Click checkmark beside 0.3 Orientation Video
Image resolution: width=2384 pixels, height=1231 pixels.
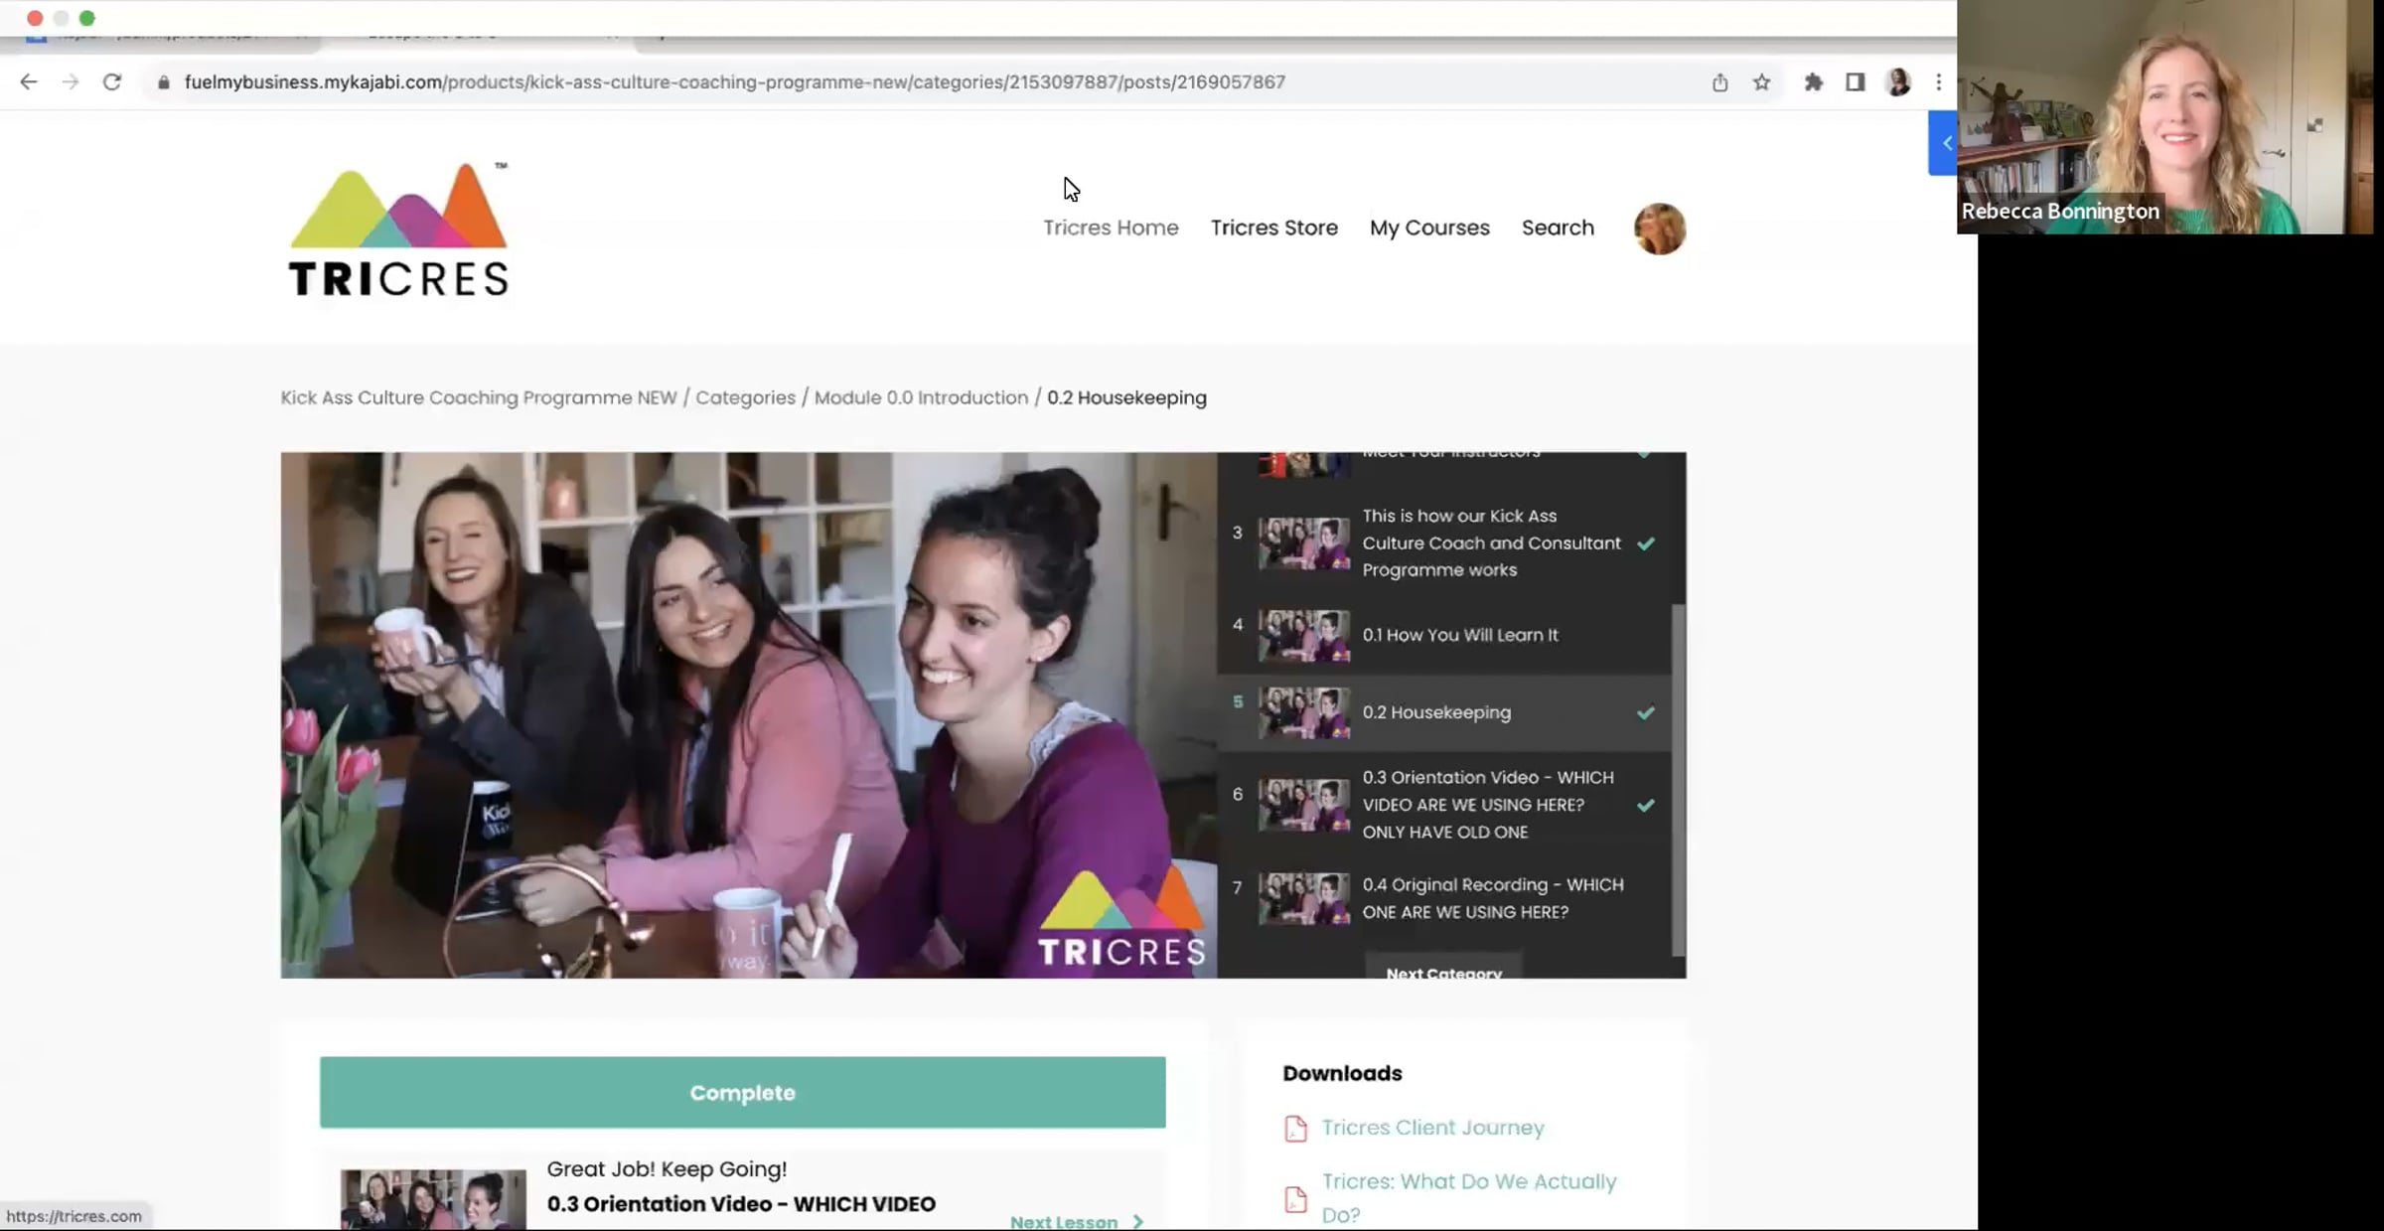[x=1646, y=805]
